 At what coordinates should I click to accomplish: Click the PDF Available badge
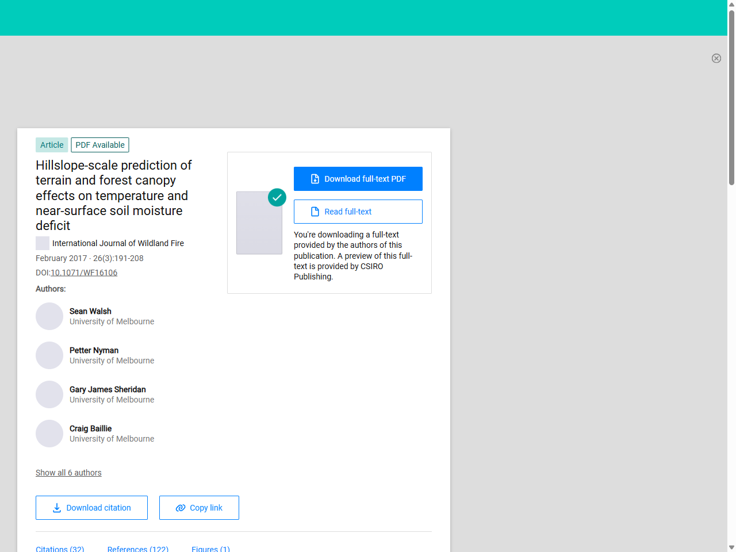(100, 145)
